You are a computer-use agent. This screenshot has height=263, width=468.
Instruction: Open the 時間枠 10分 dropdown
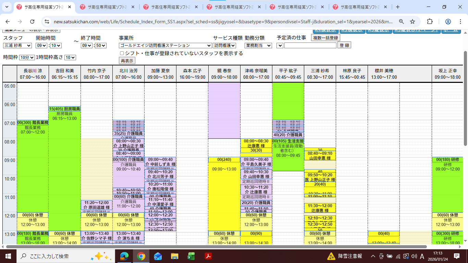click(27, 58)
